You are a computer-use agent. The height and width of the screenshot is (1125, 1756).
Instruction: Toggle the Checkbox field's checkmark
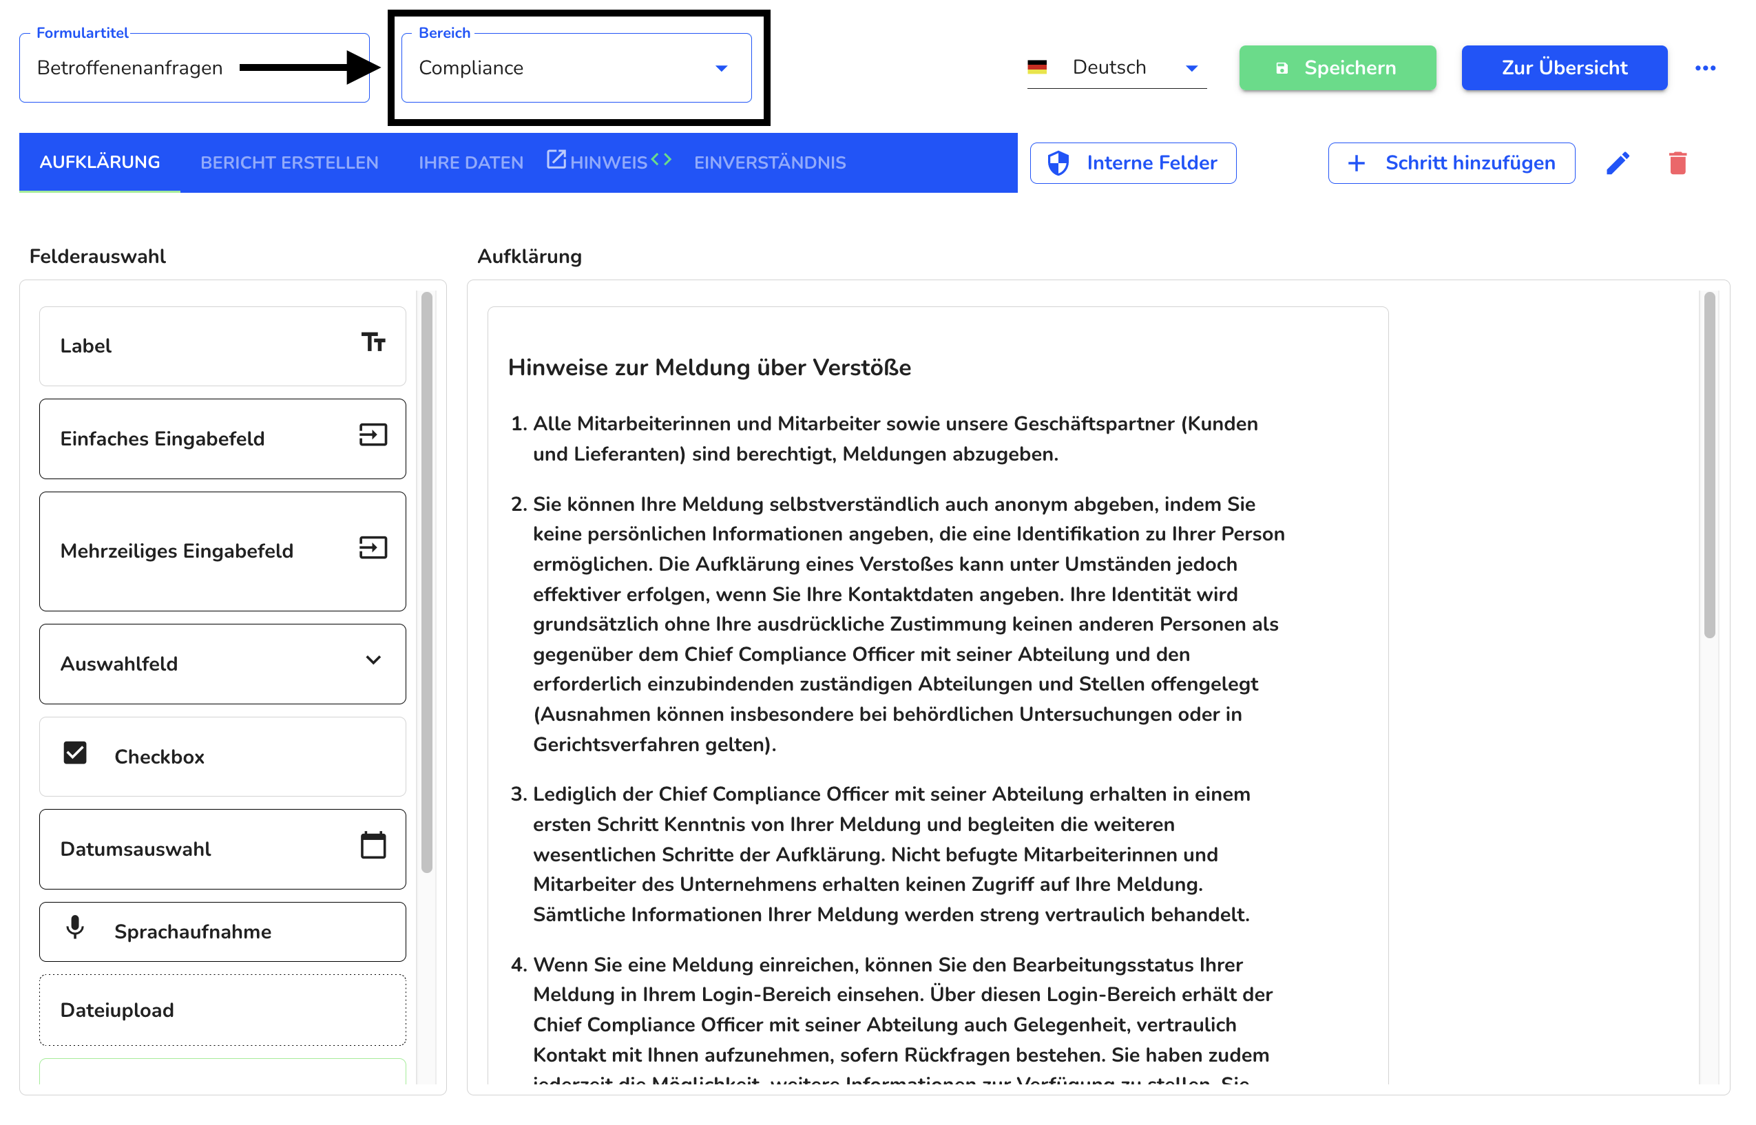coord(74,753)
